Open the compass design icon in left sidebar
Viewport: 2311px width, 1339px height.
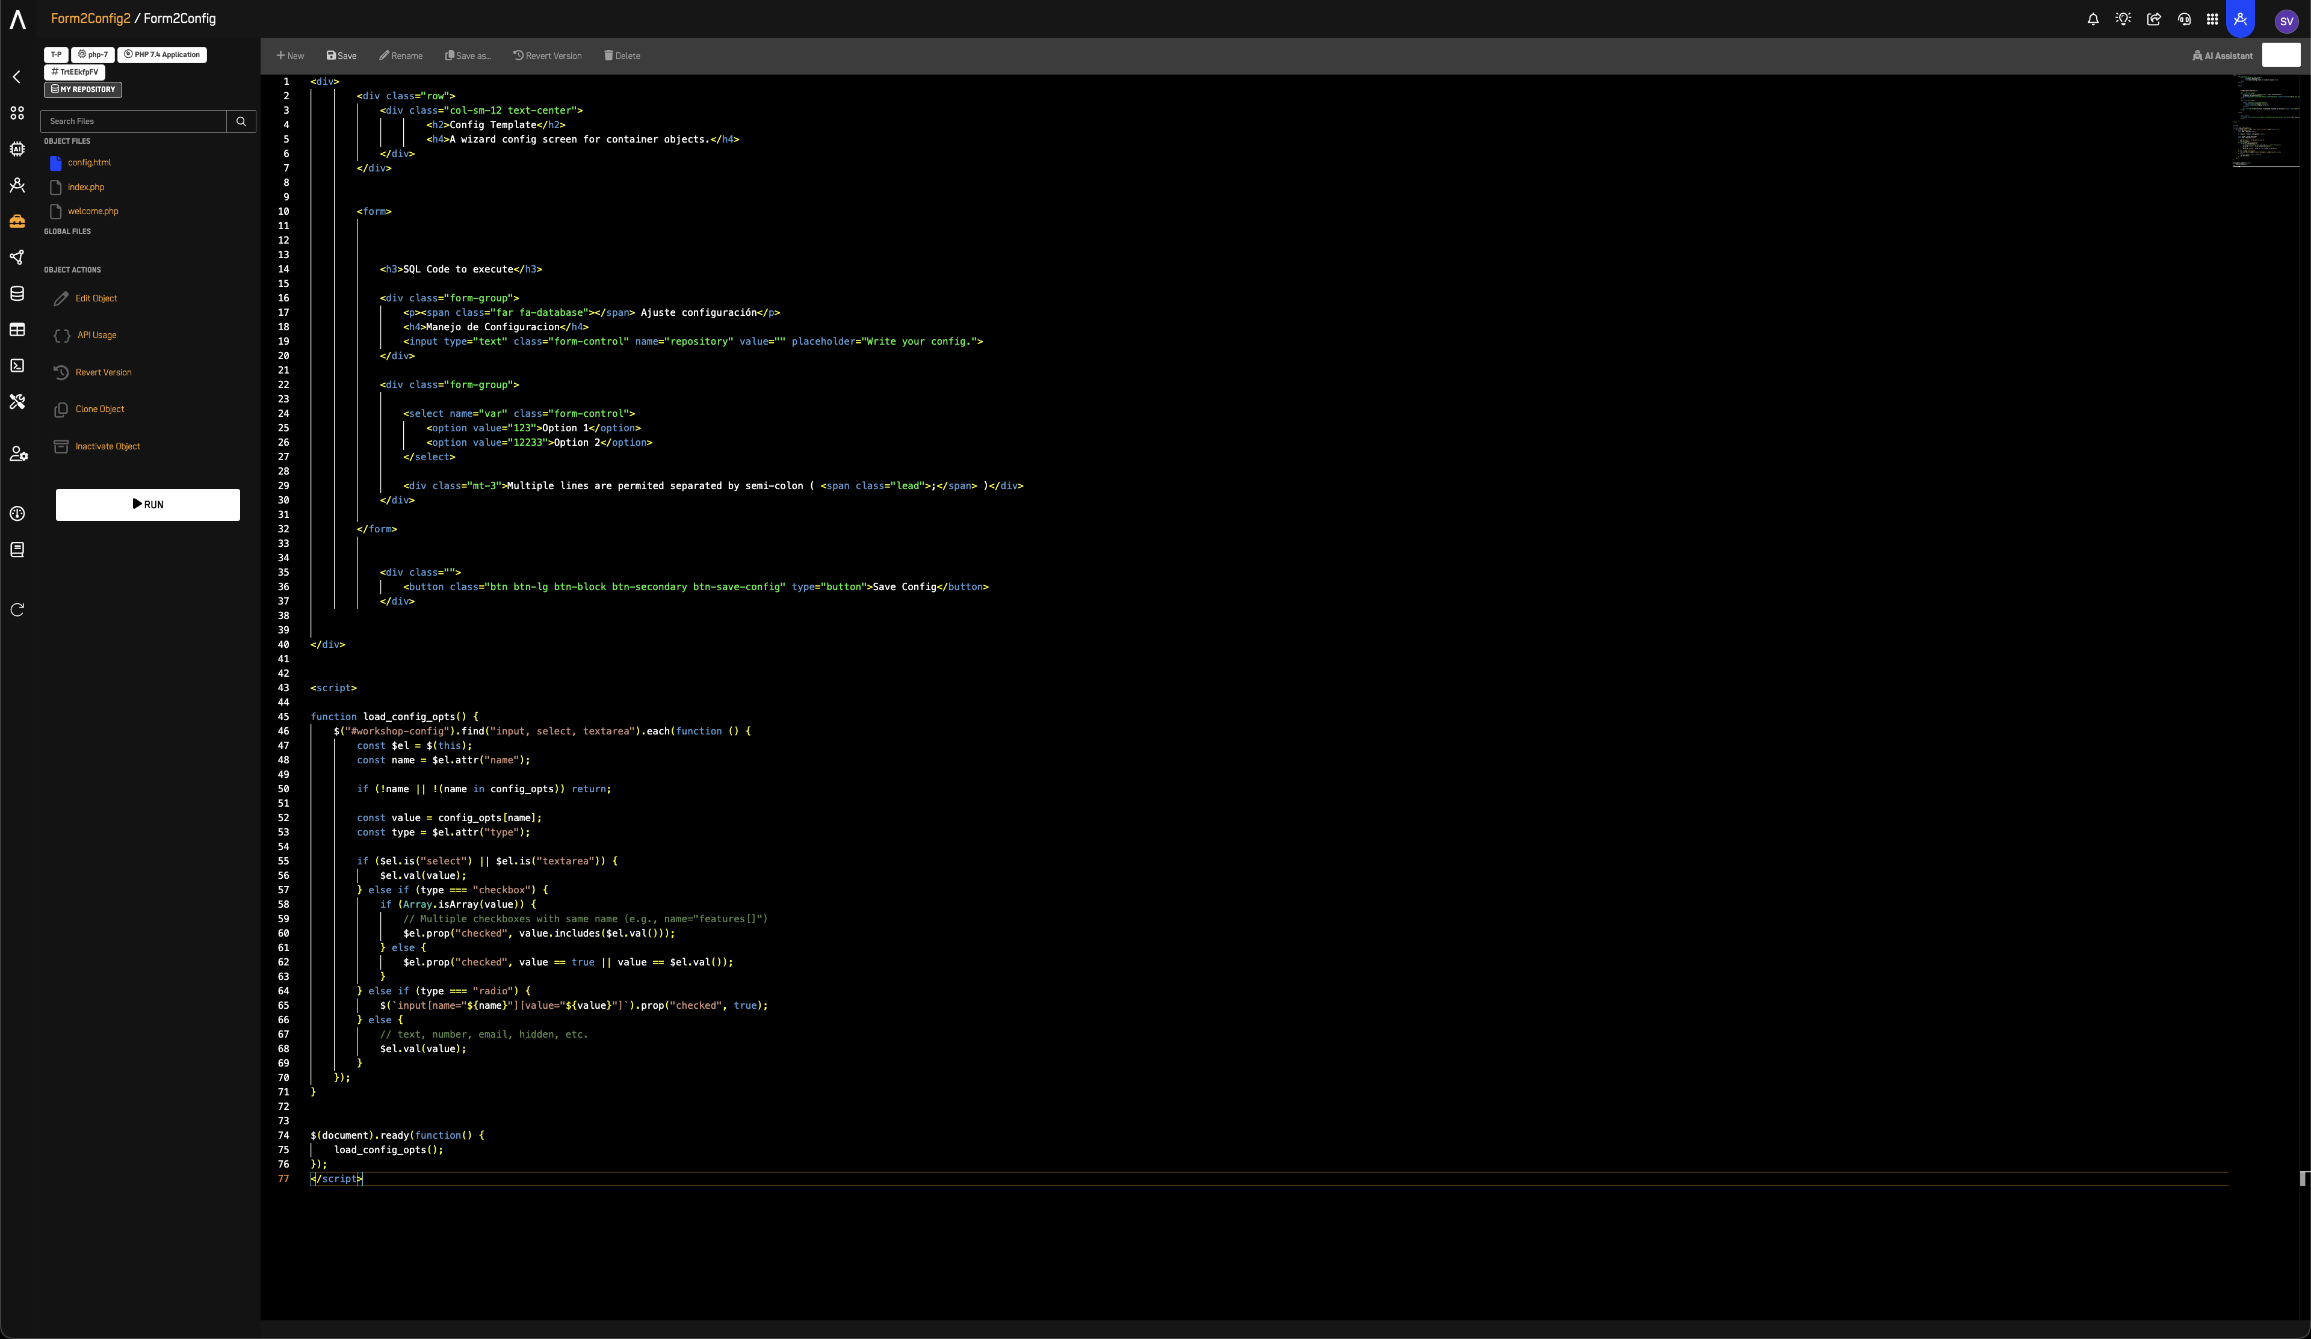16,185
